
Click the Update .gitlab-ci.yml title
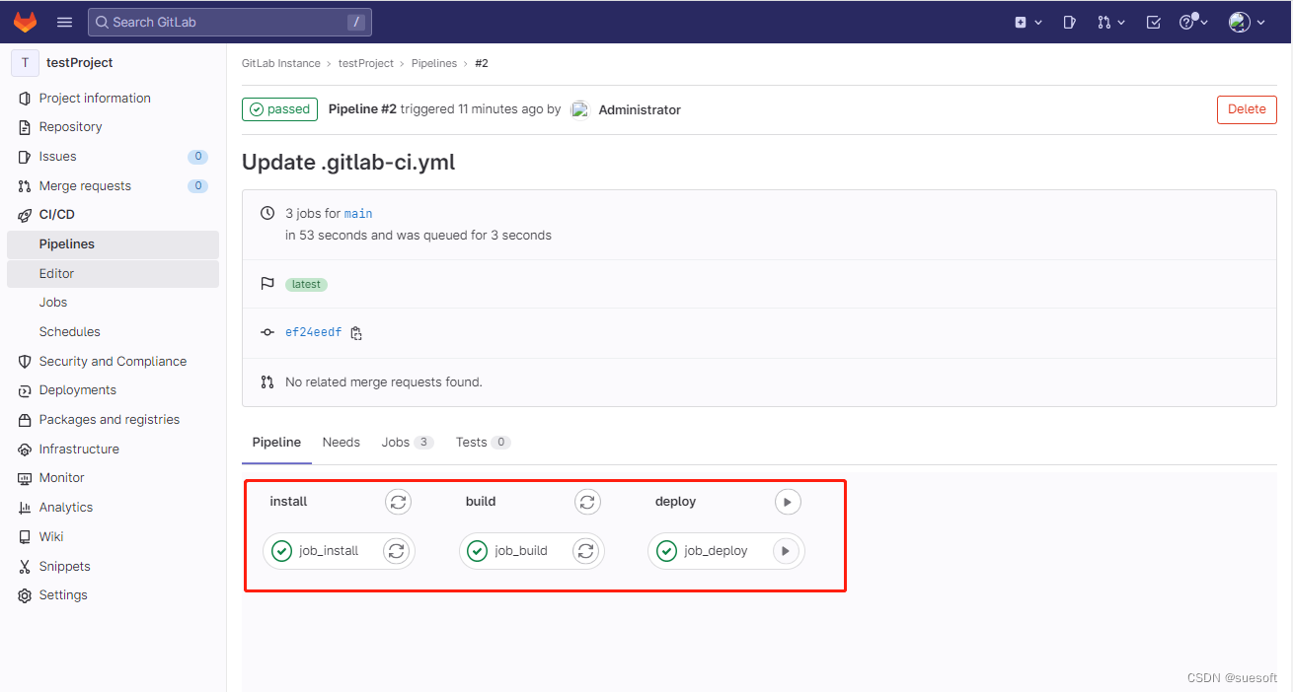click(348, 163)
